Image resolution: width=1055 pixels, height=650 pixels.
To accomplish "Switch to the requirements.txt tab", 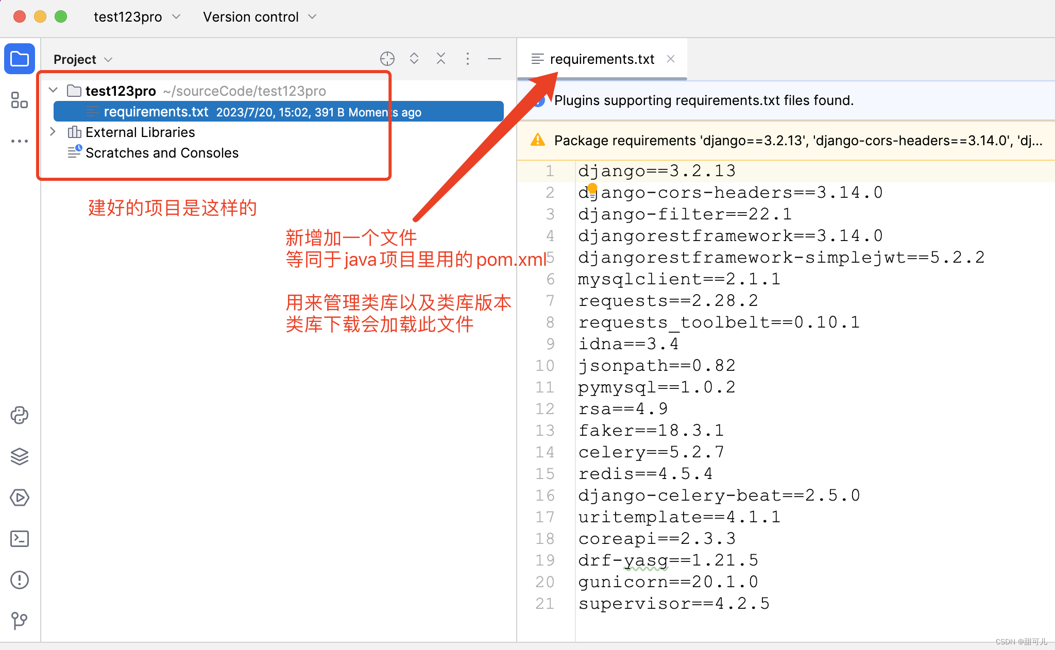I will (x=602, y=59).
